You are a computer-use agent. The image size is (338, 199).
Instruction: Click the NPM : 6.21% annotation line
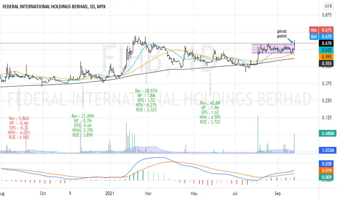(146, 105)
